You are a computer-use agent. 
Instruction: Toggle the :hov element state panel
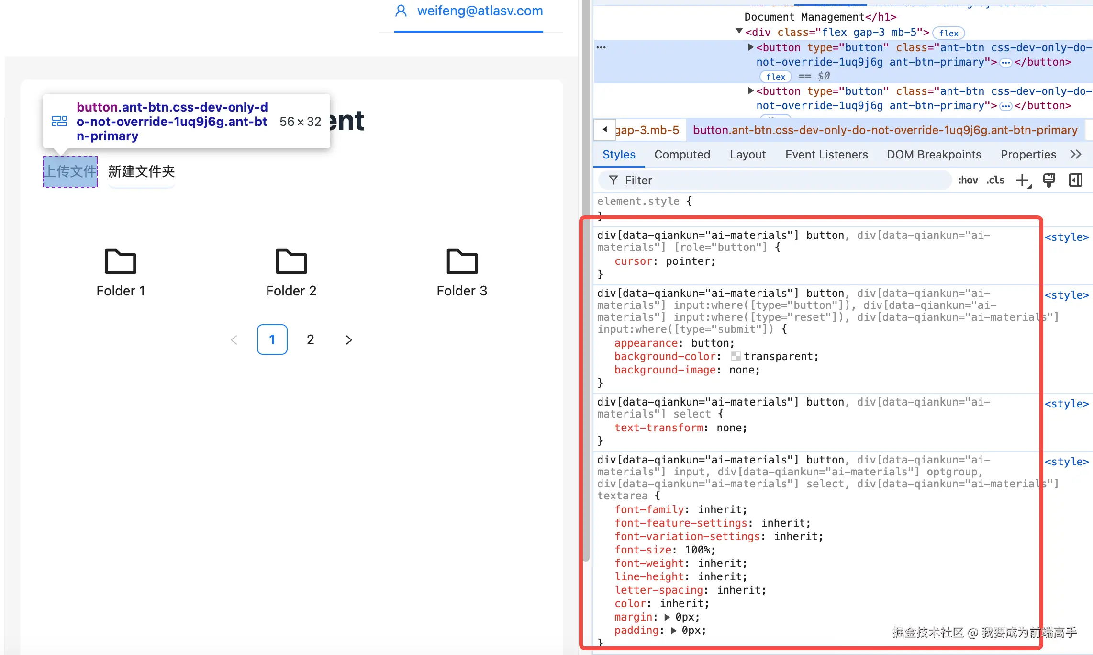tap(968, 181)
